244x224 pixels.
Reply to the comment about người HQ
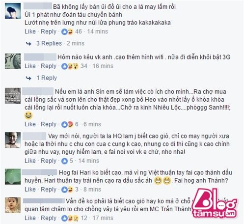coord(49,161)
